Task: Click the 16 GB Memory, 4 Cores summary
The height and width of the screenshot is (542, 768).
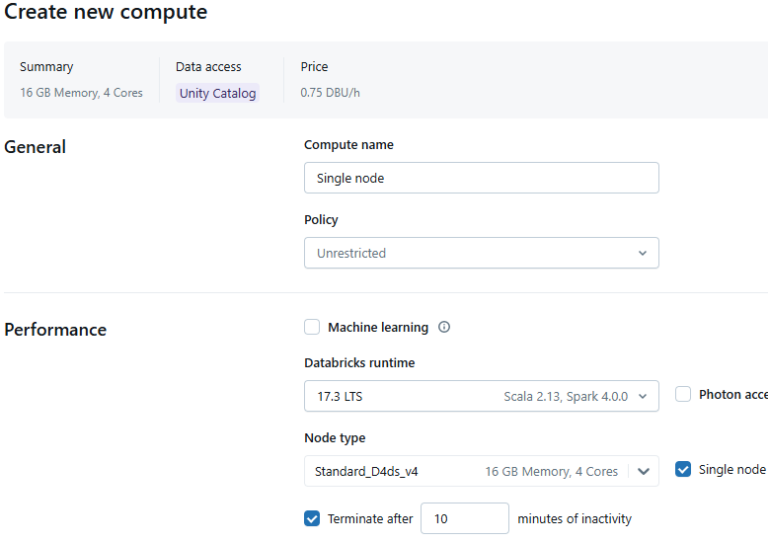Action: click(81, 94)
